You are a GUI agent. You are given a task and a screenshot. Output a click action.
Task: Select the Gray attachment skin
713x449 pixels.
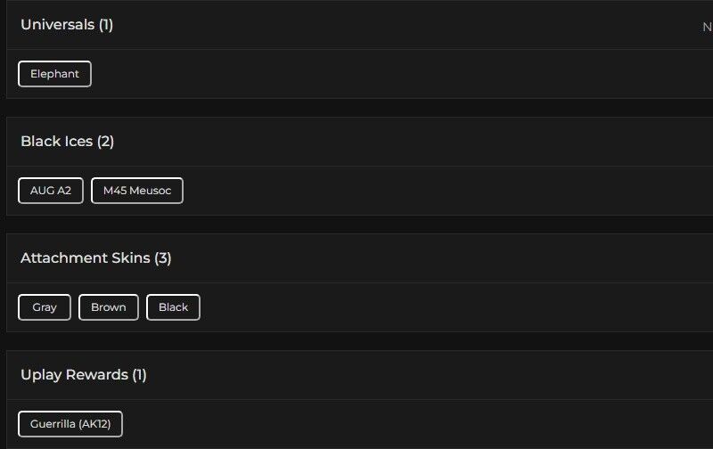tap(45, 307)
